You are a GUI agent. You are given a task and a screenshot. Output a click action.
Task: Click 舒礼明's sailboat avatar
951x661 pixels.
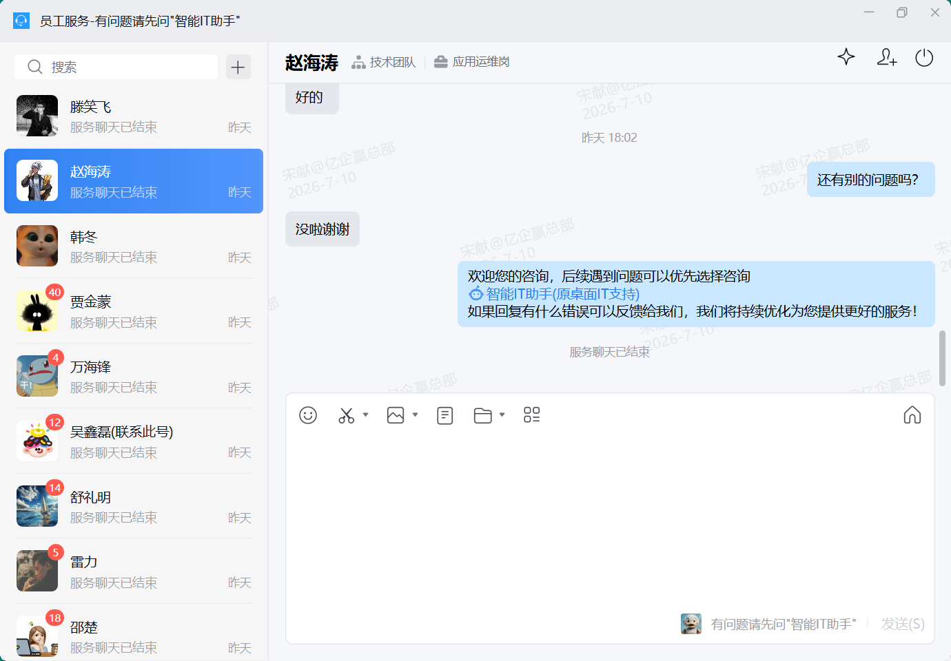tap(37, 506)
